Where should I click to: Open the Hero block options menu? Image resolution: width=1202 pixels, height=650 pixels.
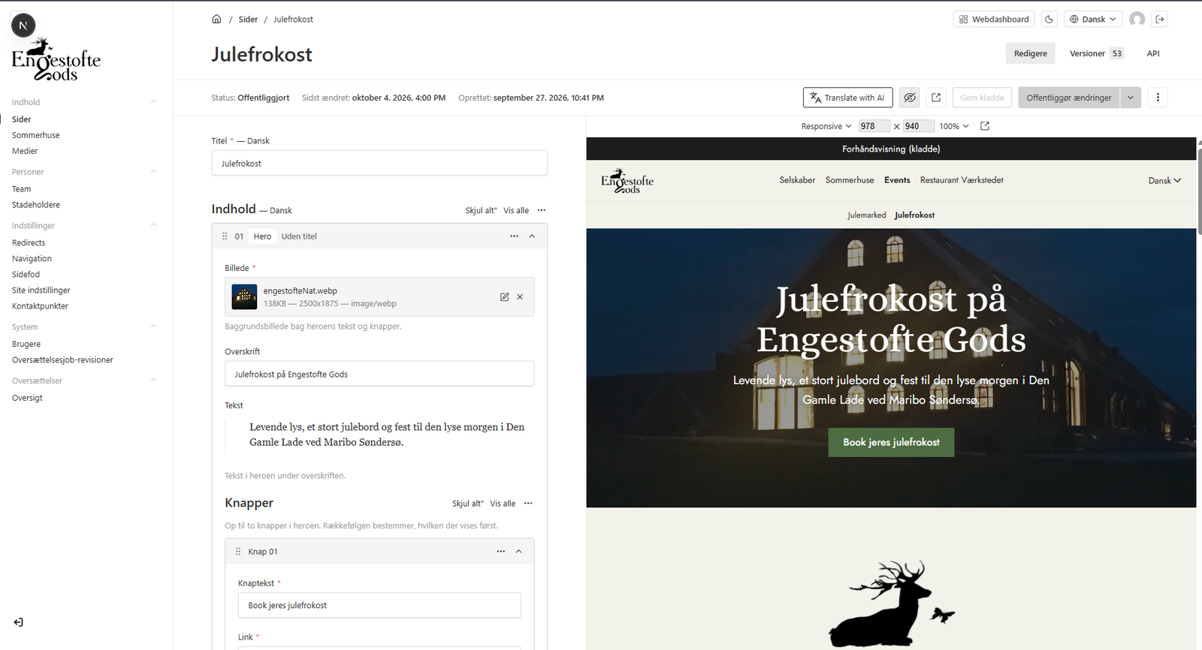514,236
